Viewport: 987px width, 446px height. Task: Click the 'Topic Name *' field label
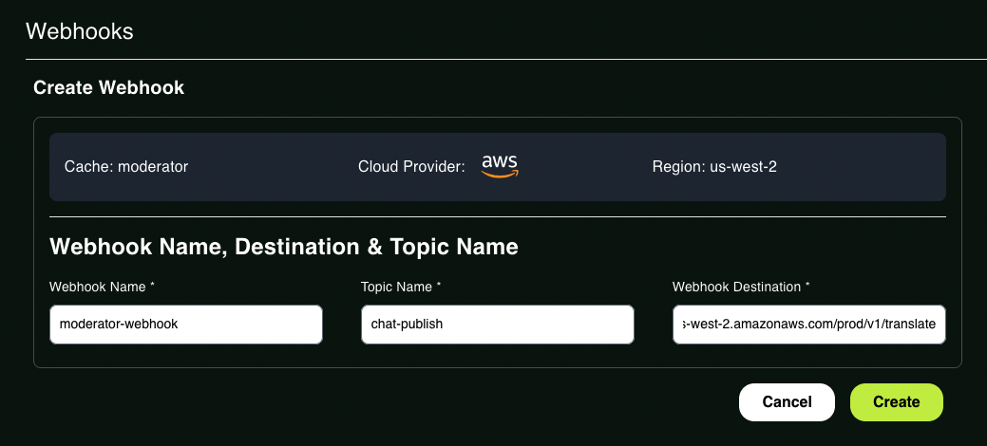401,287
